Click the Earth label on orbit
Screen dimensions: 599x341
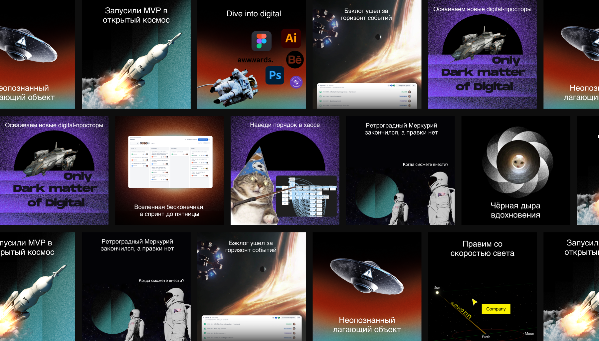click(486, 337)
